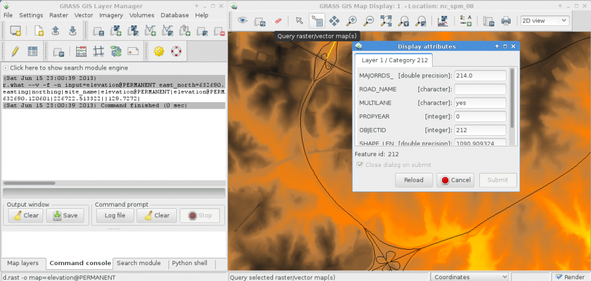The image size is (591, 281).
Task: Select the Pan tool in map toolbar
Action: click(334, 21)
